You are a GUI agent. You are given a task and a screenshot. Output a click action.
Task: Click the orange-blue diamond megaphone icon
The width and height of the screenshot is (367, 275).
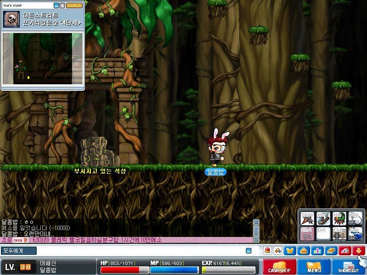pos(278,251)
